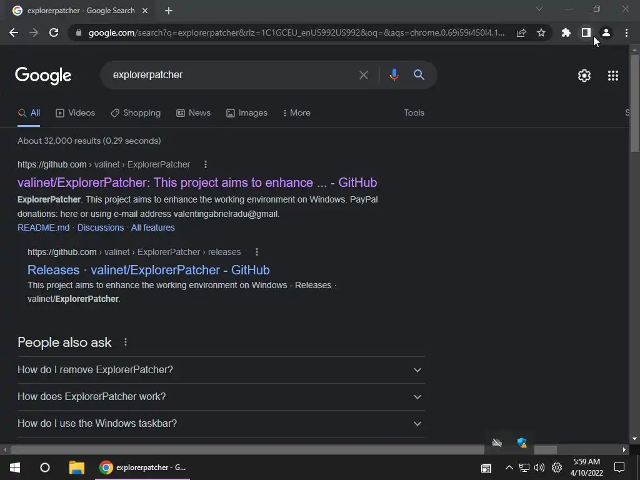The image size is (640, 480).
Task: Open the News and interests taskbar icon
Action: click(x=486, y=467)
